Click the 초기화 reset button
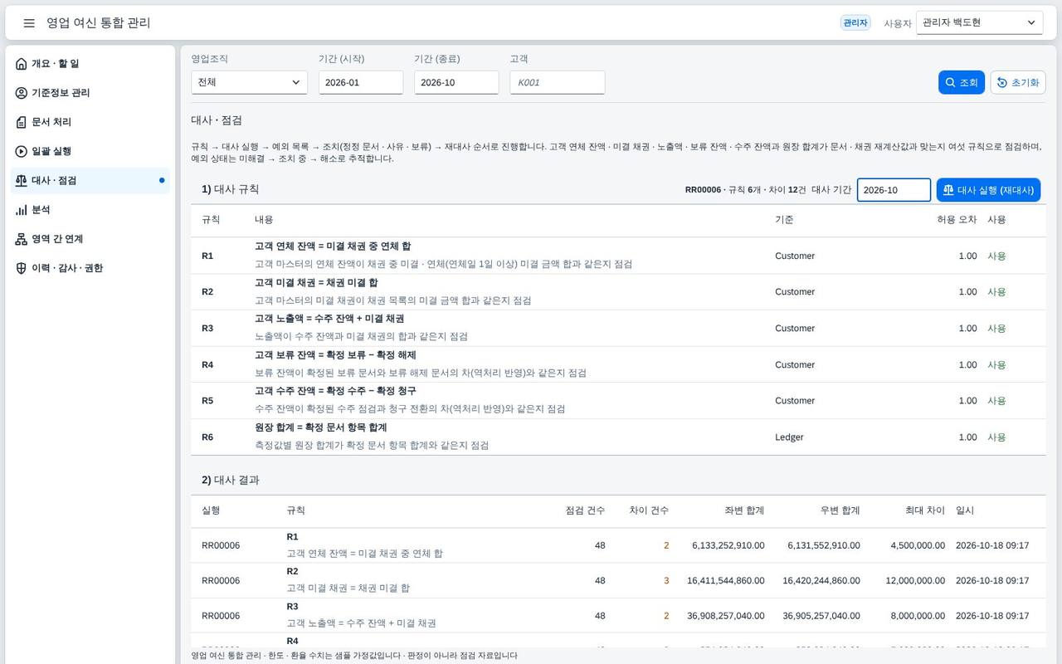The width and height of the screenshot is (1062, 664). tap(1018, 82)
